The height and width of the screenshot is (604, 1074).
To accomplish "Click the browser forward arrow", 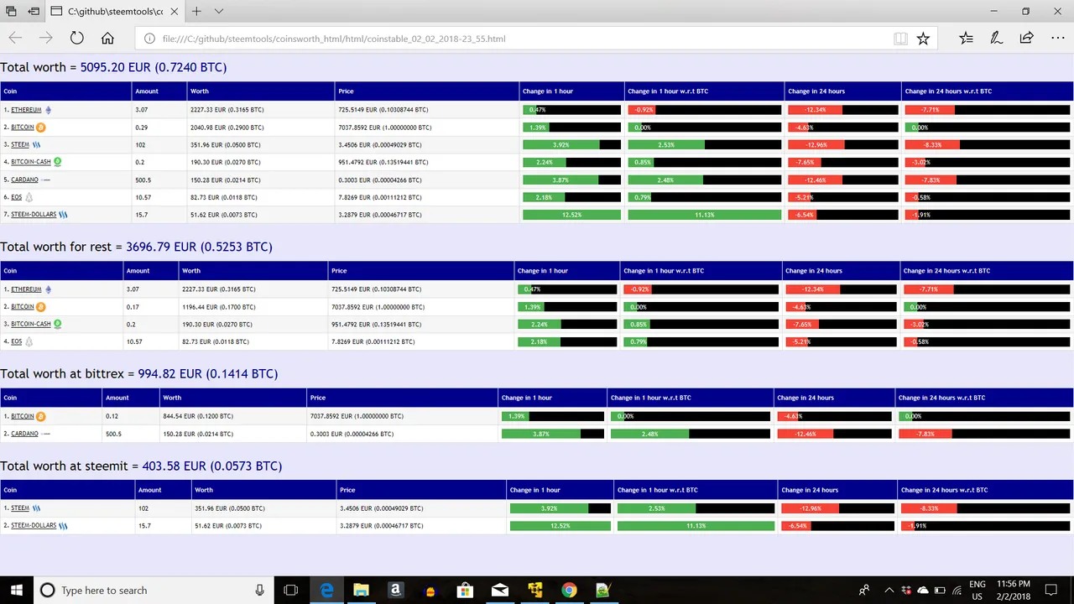I will [x=45, y=38].
